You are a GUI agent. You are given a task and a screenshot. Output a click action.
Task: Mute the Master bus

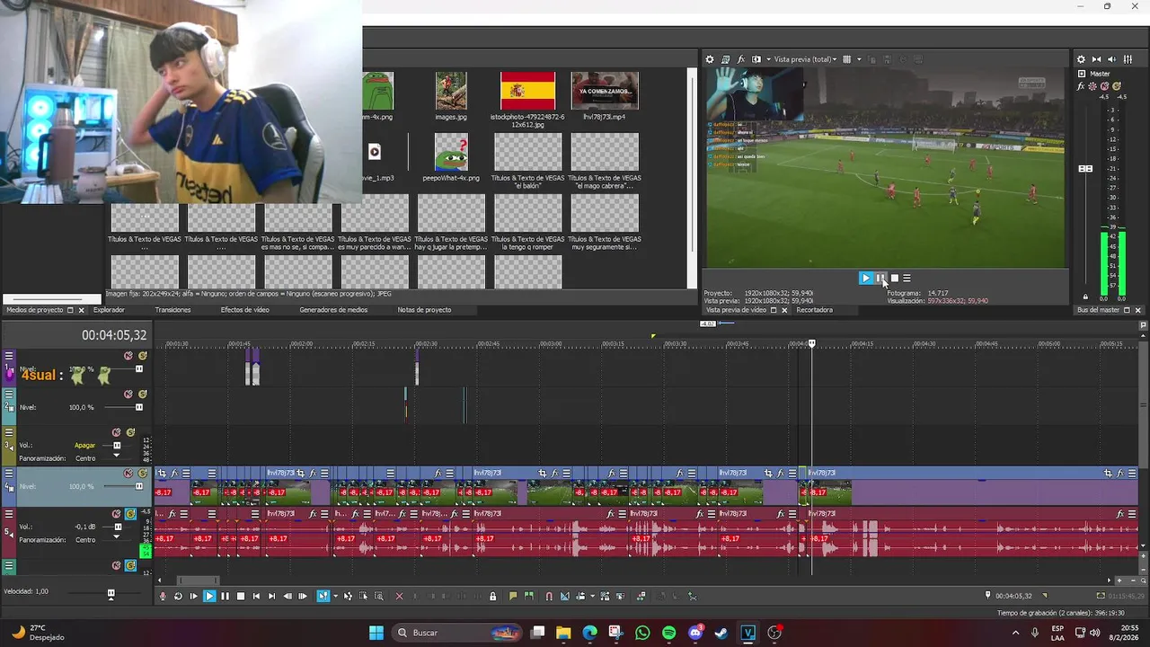pos(1104,86)
